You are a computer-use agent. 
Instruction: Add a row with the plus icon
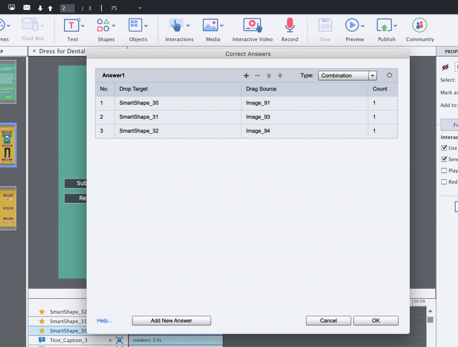click(246, 76)
